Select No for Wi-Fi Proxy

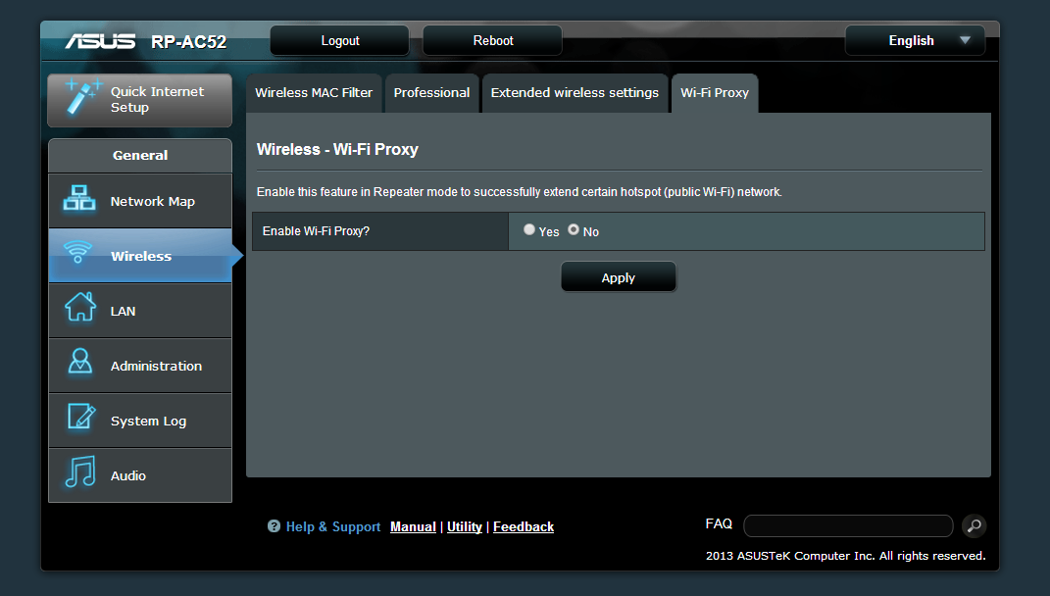[574, 230]
